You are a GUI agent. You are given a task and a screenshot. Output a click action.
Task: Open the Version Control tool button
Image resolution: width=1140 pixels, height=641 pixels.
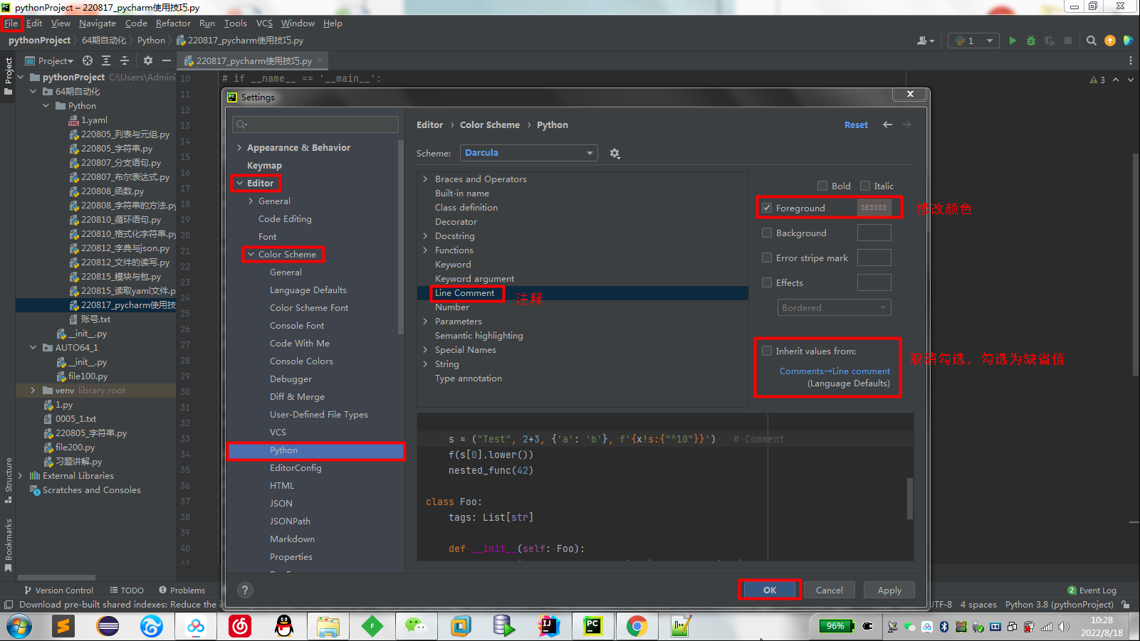click(58, 590)
